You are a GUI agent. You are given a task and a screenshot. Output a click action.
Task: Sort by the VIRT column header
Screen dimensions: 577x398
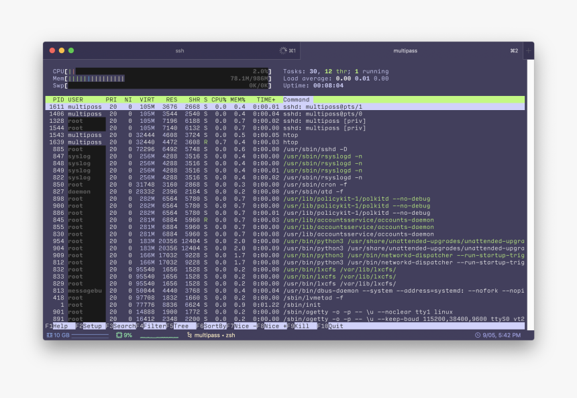(147, 100)
